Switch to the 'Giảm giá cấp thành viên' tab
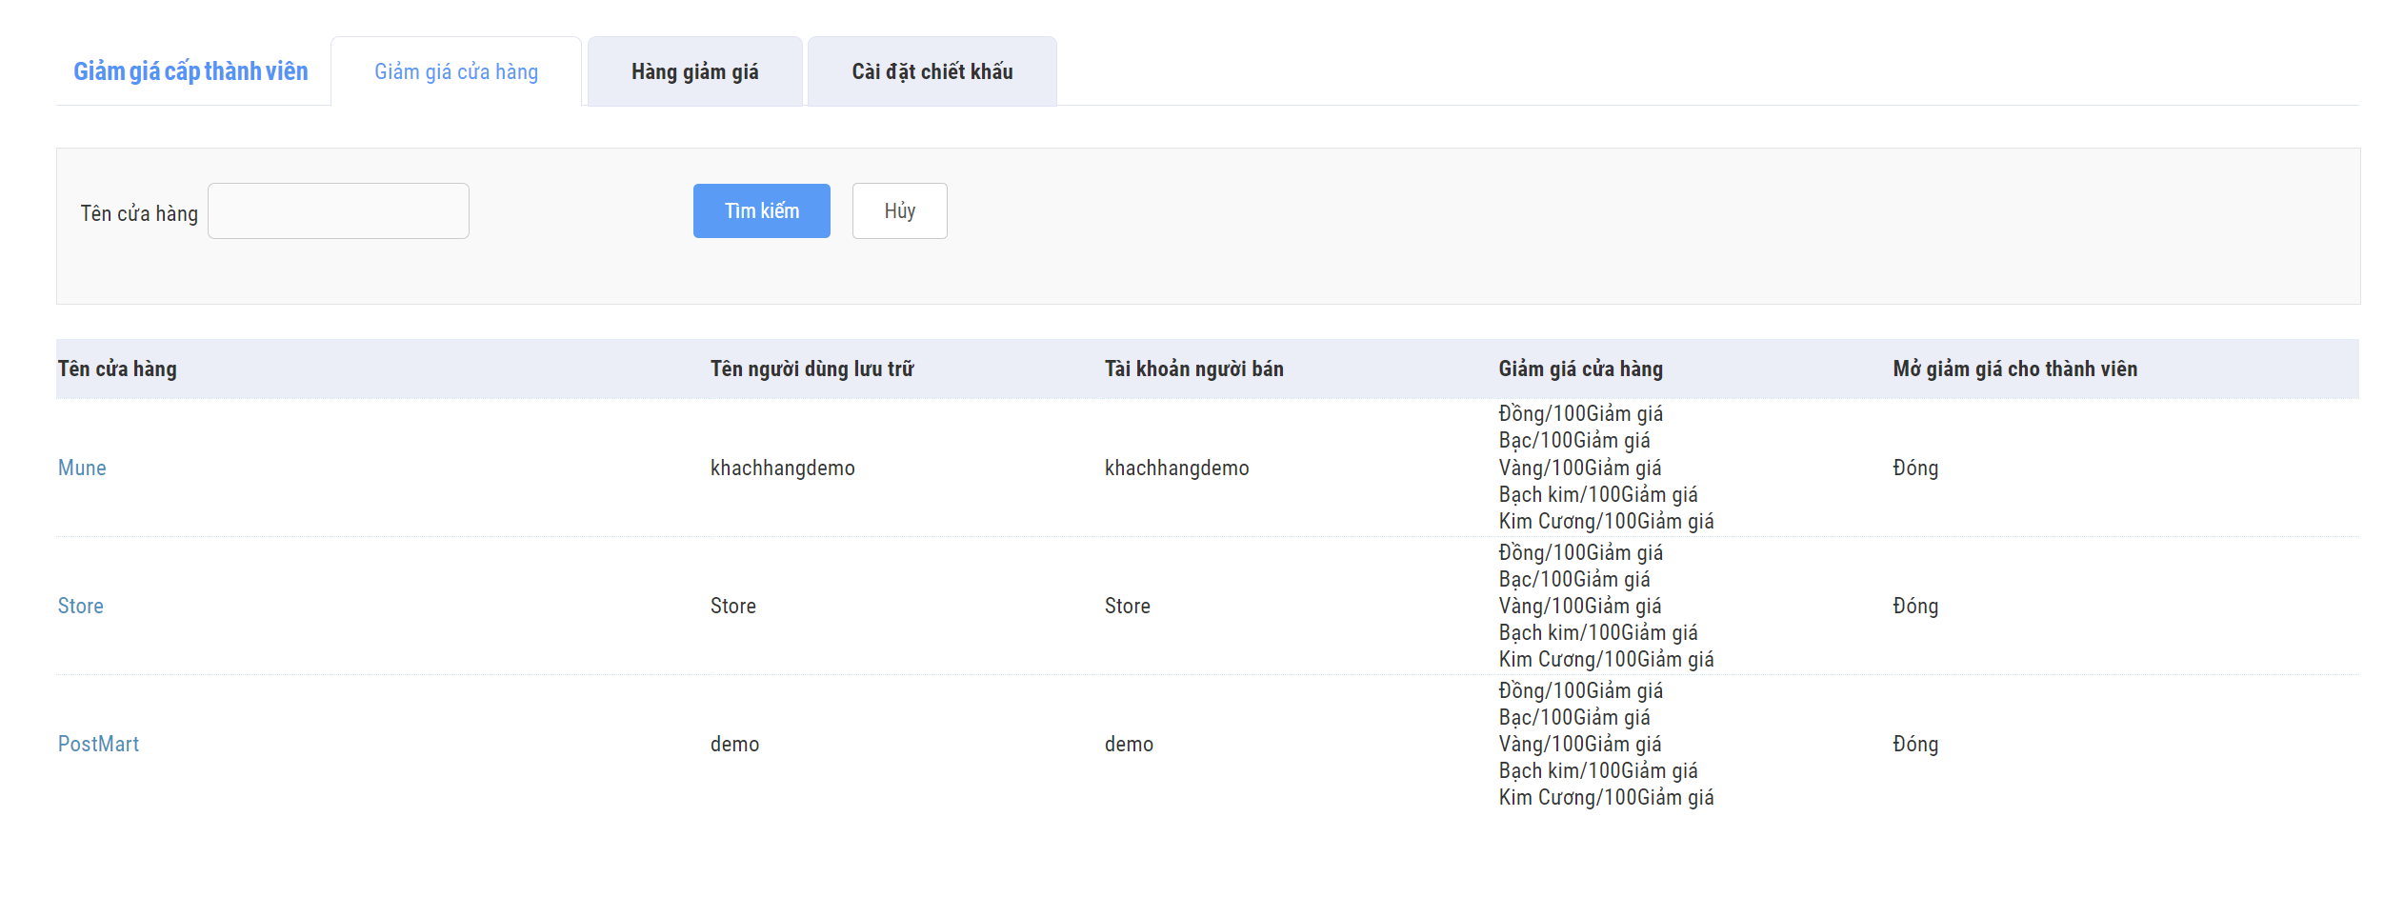This screenshot has width=2404, height=897. coord(190,71)
